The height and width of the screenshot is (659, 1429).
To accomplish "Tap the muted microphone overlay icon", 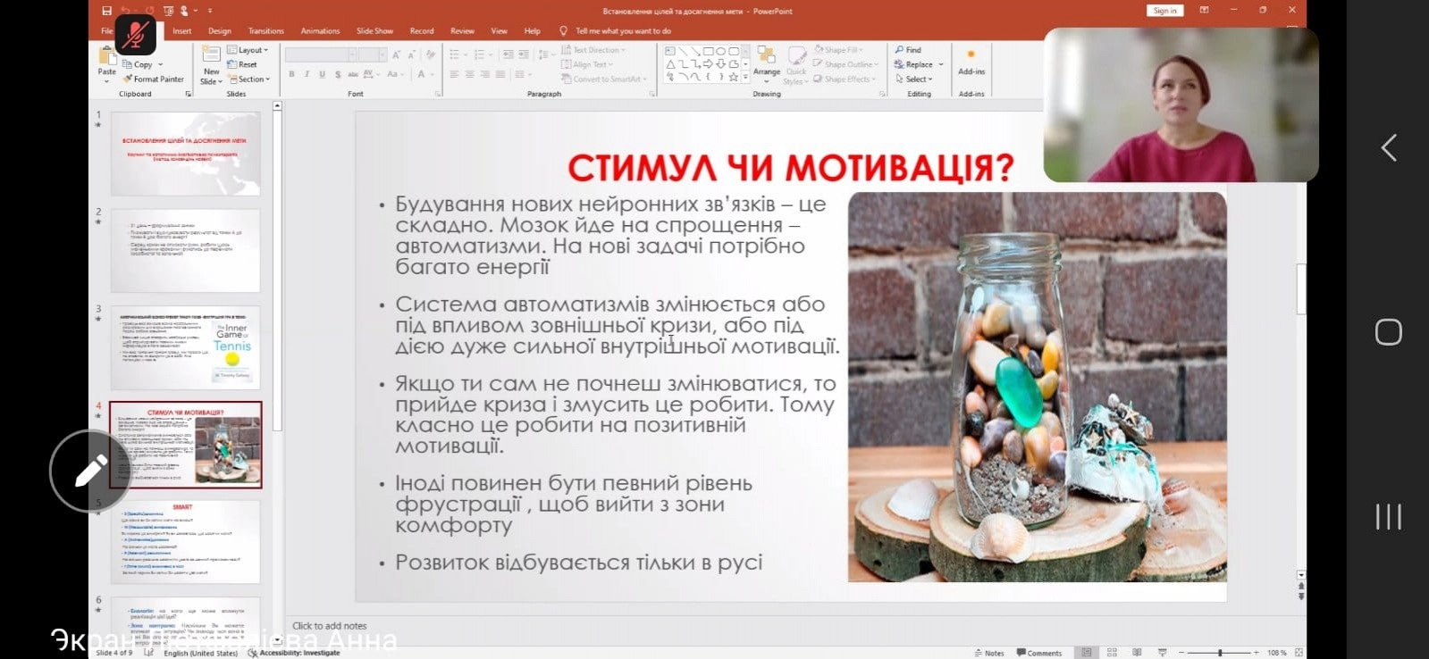I will [135, 36].
